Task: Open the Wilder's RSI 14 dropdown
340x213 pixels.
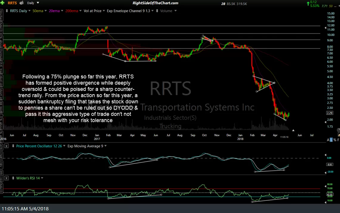Action: click(42, 178)
